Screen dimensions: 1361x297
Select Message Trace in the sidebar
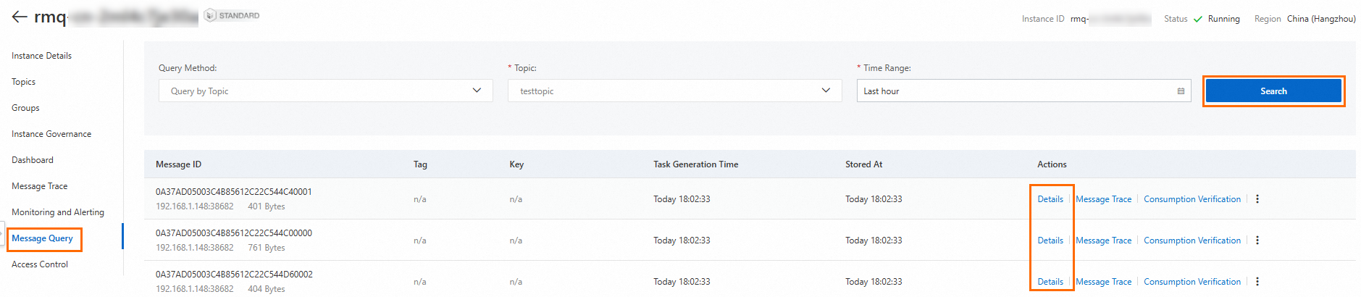[40, 186]
